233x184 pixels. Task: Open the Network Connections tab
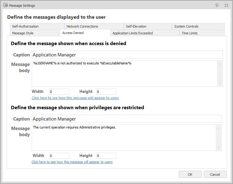(94, 26)
